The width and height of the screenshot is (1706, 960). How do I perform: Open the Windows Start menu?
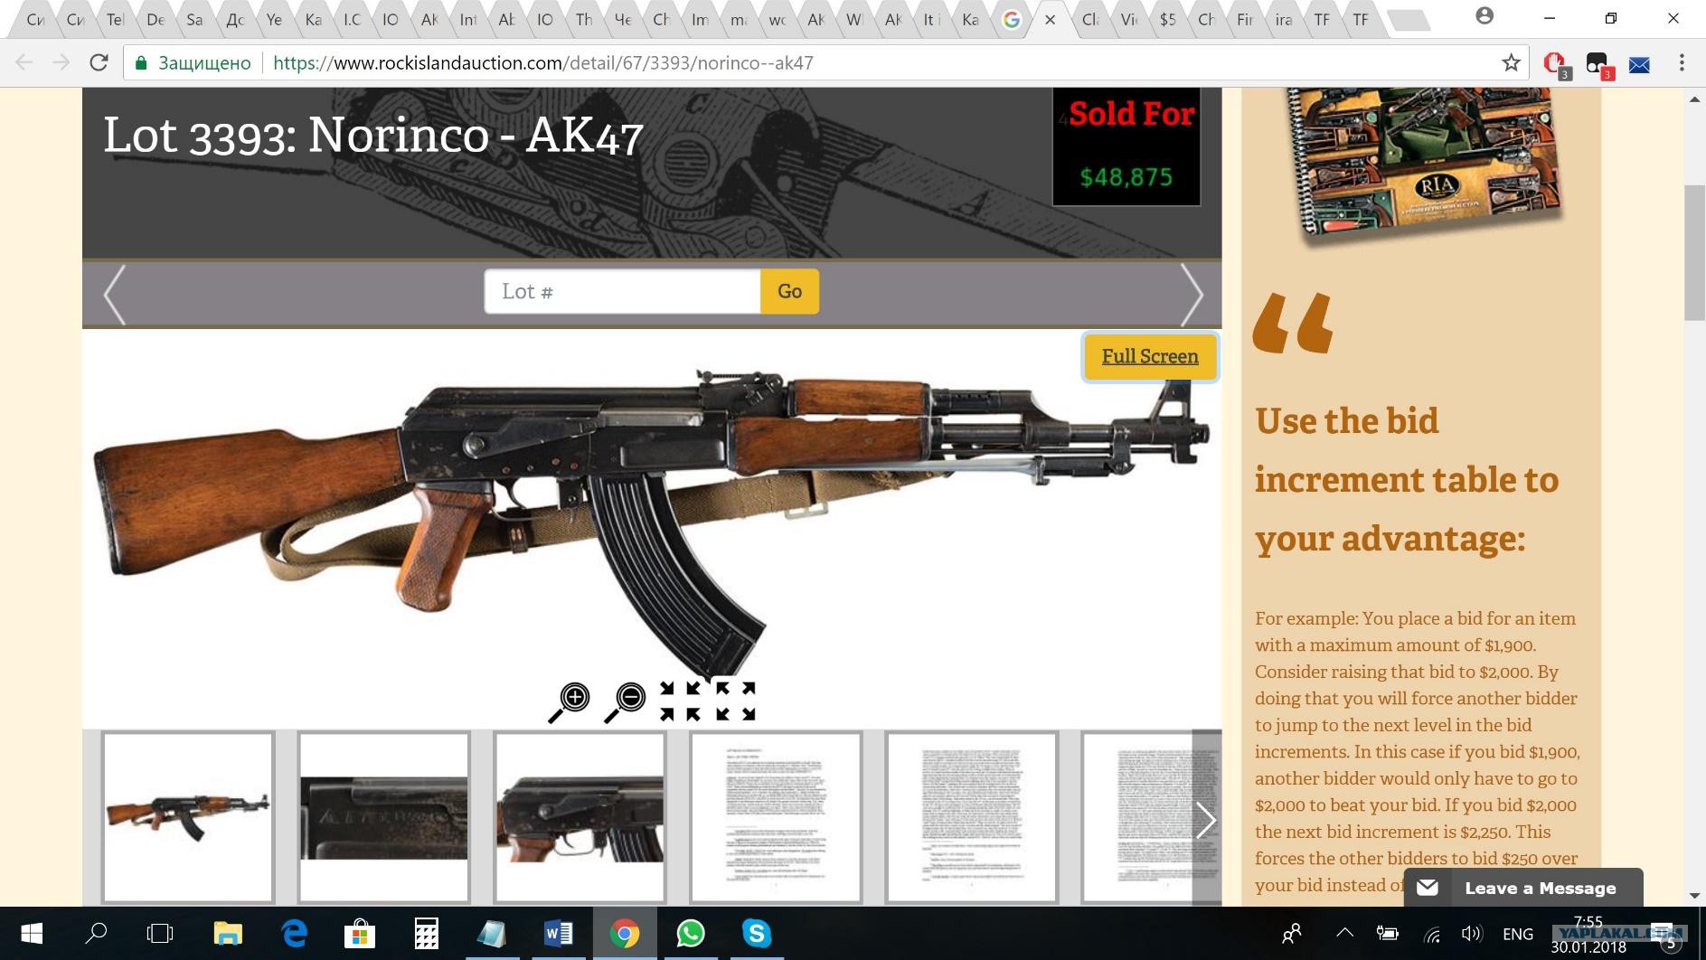(x=31, y=933)
